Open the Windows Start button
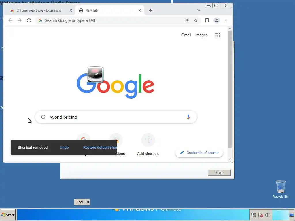 click(8, 215)
